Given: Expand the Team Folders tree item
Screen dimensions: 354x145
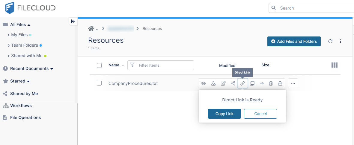Looking at the screenshot, I should (9, 45).
